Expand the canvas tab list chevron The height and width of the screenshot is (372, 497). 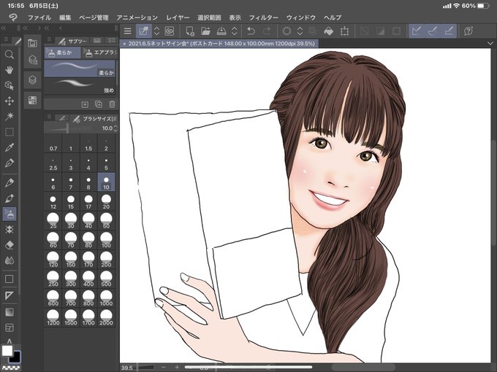pyautogui.click(x=490, y=43)
